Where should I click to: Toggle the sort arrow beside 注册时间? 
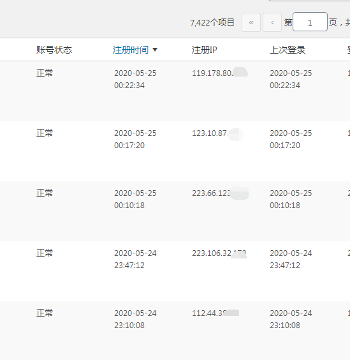point(155,50)
